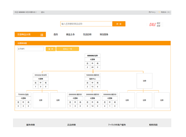Select 生活日用 in the navigation bar
Image resolution: width=186 pixels, height=137 pixels.
point(87,34)
